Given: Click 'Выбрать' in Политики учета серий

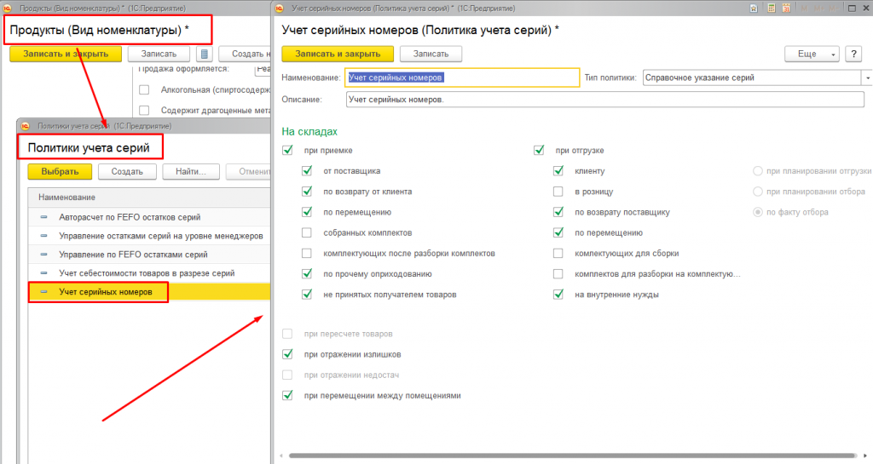Looking at the screenshot, I should coord(60,172).
